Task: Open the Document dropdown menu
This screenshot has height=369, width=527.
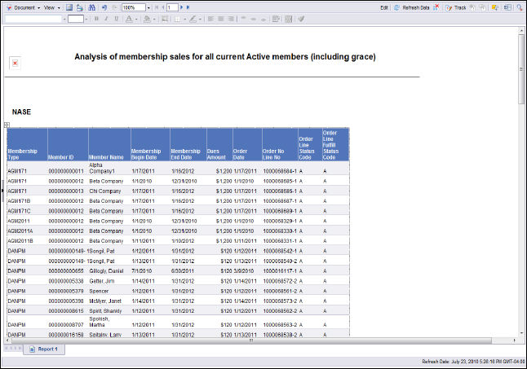Action: click(25, 7)
